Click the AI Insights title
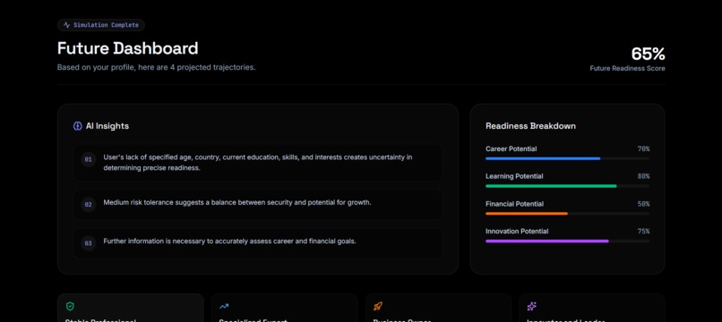This screenshot has height=322, width=722. point(107,126)
